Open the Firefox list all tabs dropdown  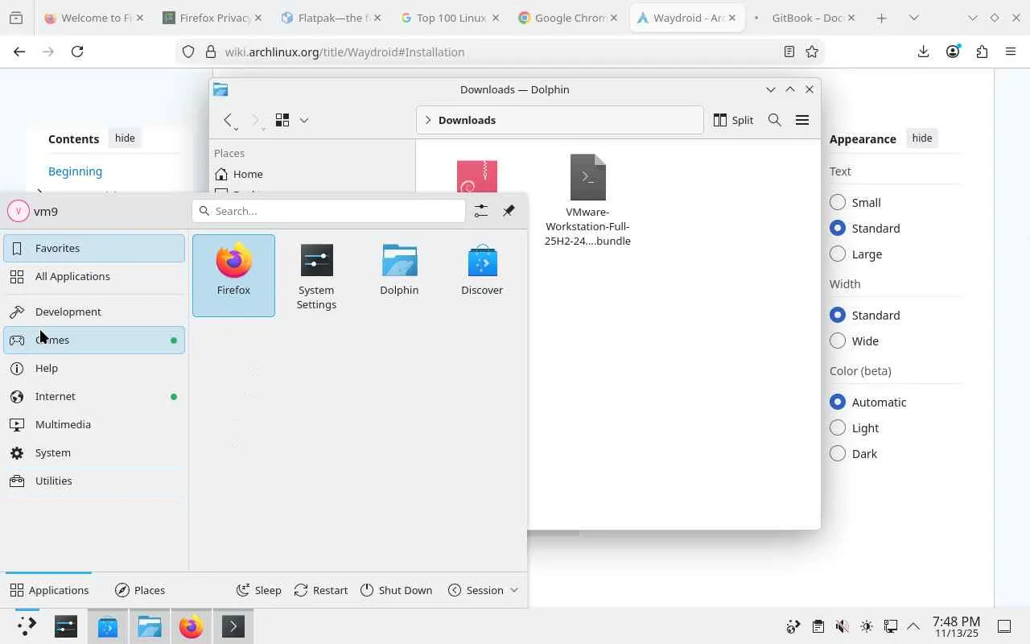click(913, 18)
